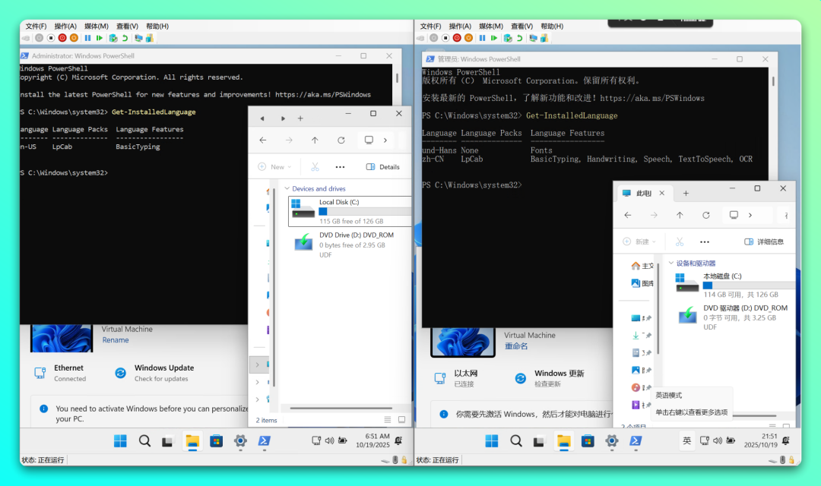Image resolution: width=821 pixels, height=486 pixels.
Task: Click the 本地磁盘 (C:) storage usage bar
Action: (749, 286)
